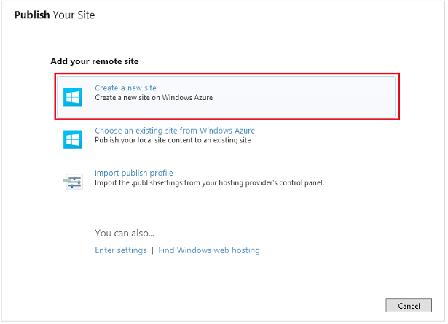Open Choose an existing site from Windows Azure
Viewport: 448px width, 324px height.
coord(174,131)
